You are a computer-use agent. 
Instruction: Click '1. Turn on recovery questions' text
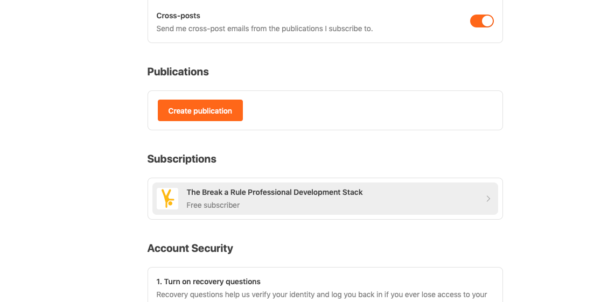pos(208,282)
